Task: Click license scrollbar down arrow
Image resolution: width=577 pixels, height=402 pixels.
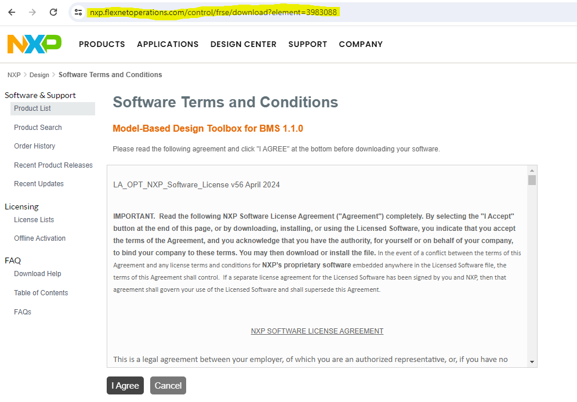Action: pyautogui.click(x=532, y=362)
